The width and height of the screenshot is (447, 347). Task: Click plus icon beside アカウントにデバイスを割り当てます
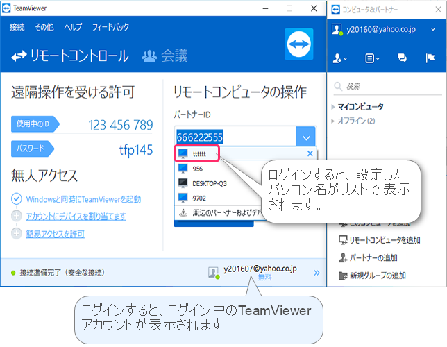click(16, 216)
